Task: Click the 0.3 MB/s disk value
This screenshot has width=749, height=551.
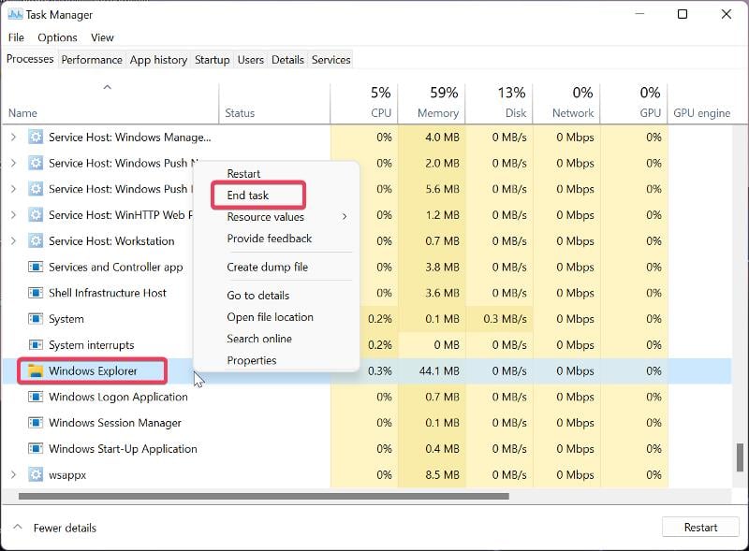Action: (505, 318)
